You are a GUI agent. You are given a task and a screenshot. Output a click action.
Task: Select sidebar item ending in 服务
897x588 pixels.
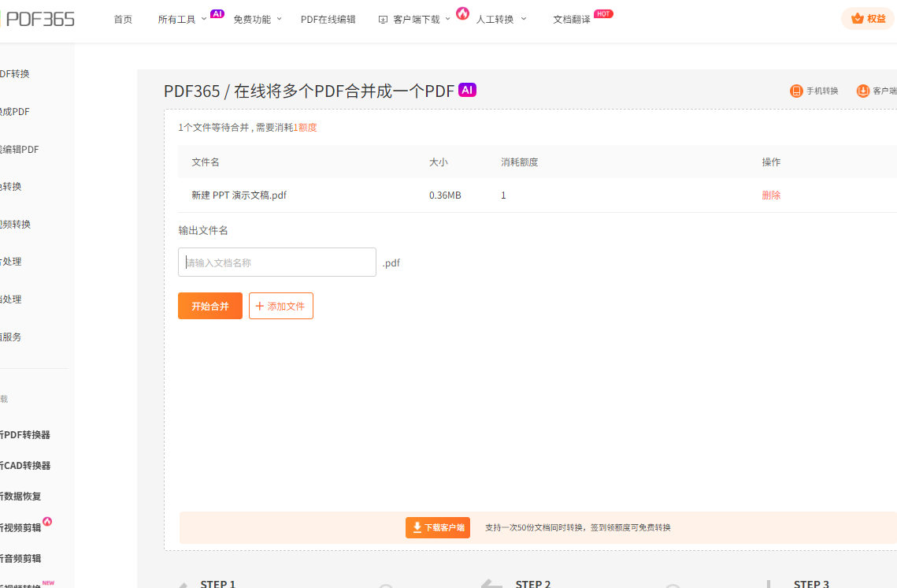click(x=11, y=337)
